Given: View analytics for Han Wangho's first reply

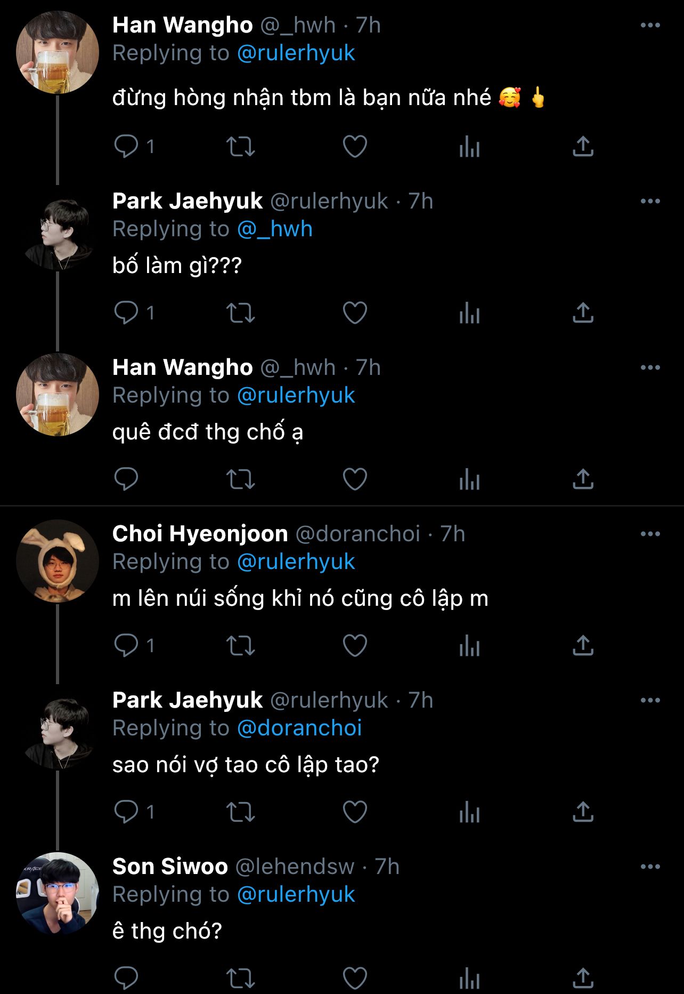Looking at the screenshot, I should 469,146.
